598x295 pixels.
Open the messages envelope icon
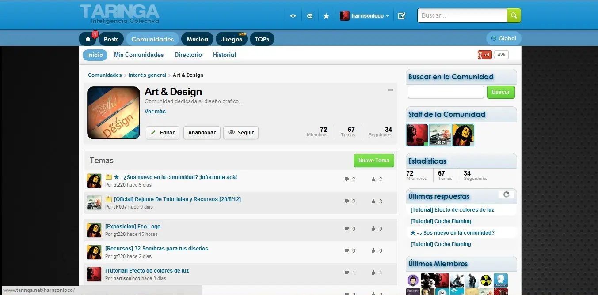click(310, 16)
